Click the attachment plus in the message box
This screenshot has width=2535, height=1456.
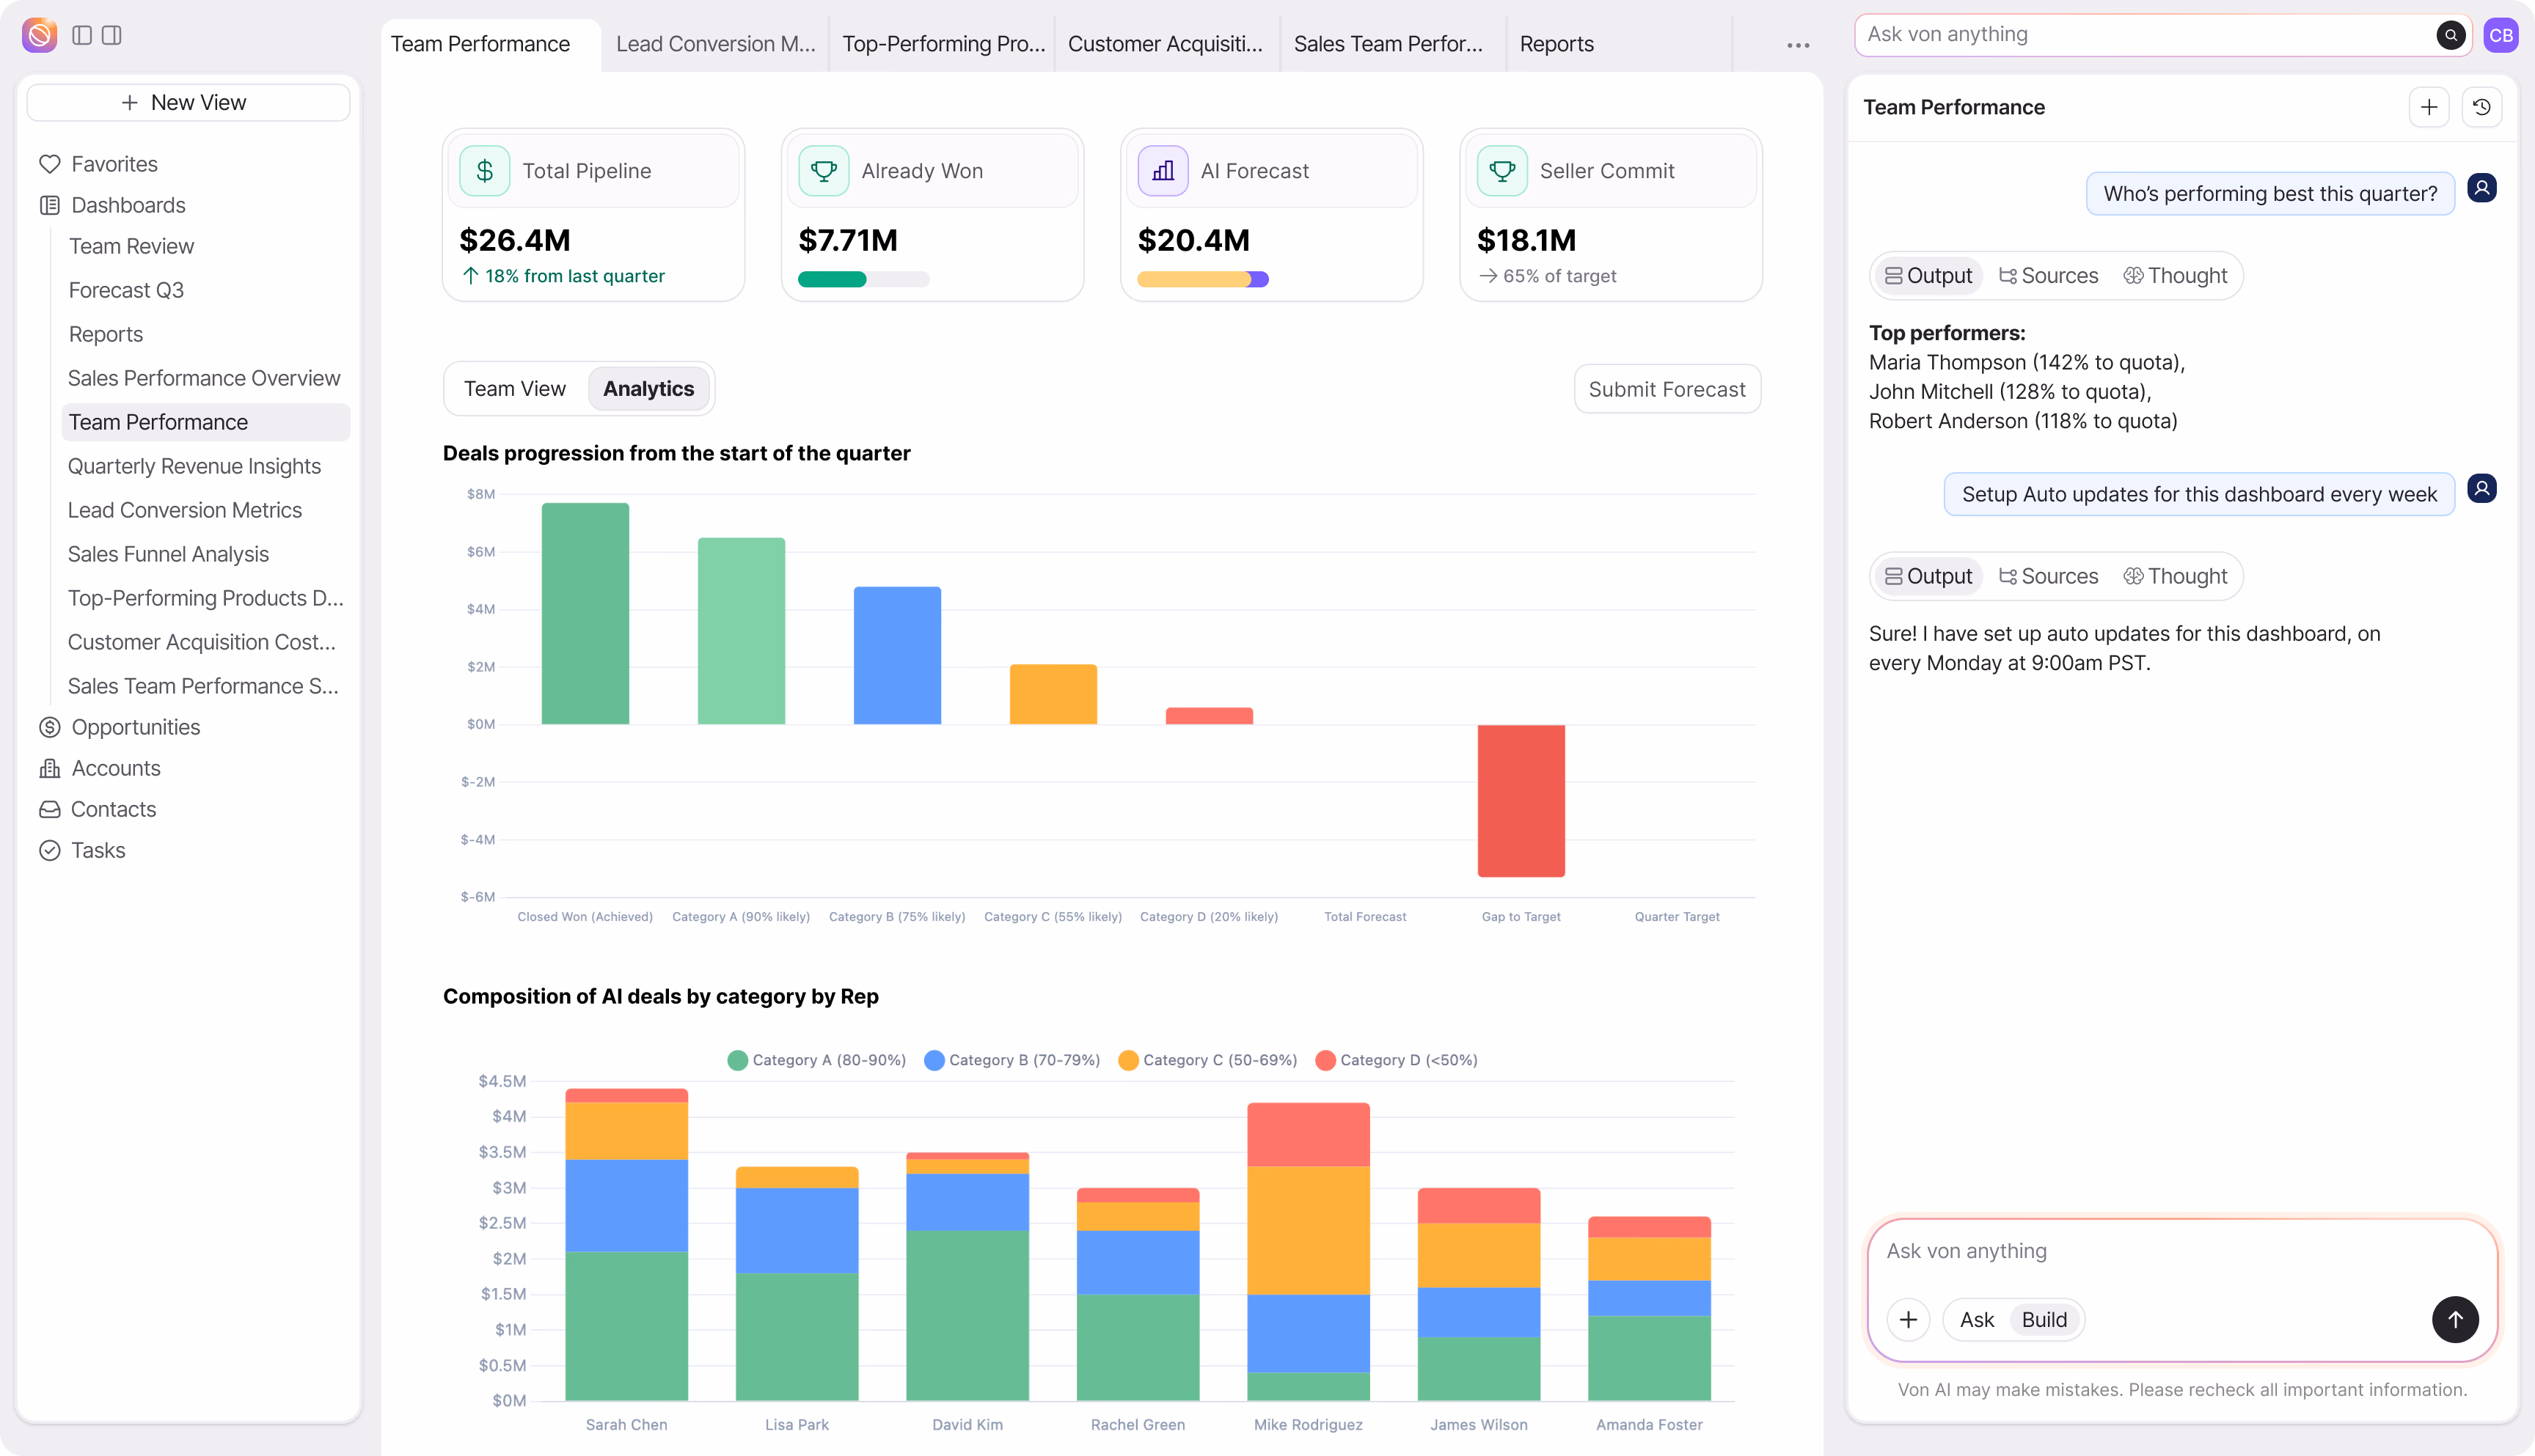point(1909,1319)
